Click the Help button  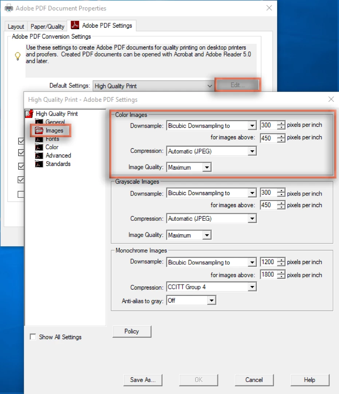pyautogui.click(x=310, y=380)
